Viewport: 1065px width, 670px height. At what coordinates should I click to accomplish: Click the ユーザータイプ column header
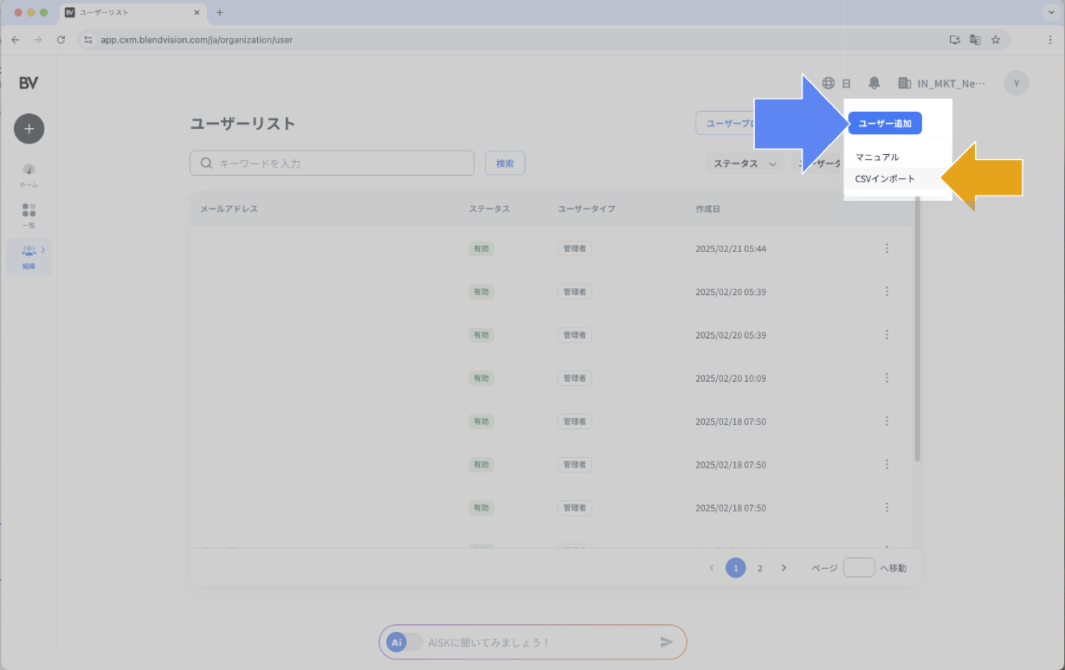point(586,209)
